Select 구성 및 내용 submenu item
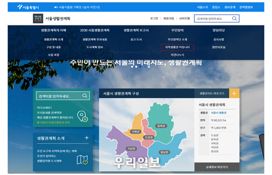 click(x=54, y=47)
